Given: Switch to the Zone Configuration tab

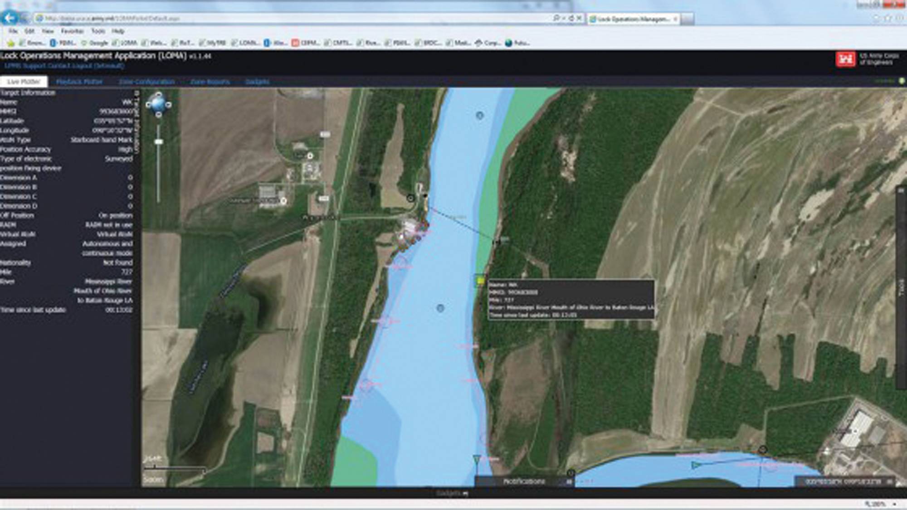Looking at the screenshot, I should coord(146,82).
